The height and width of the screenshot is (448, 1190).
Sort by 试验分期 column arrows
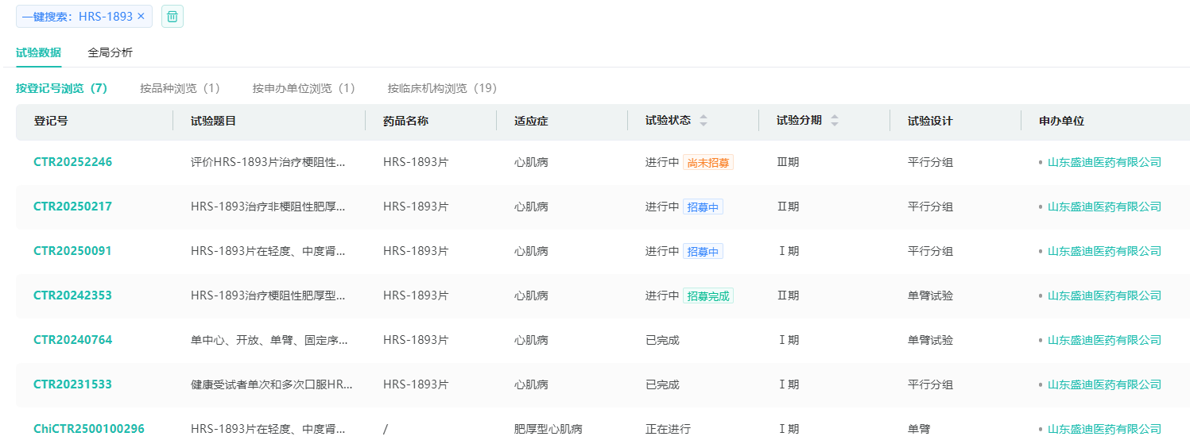point(834,121)
